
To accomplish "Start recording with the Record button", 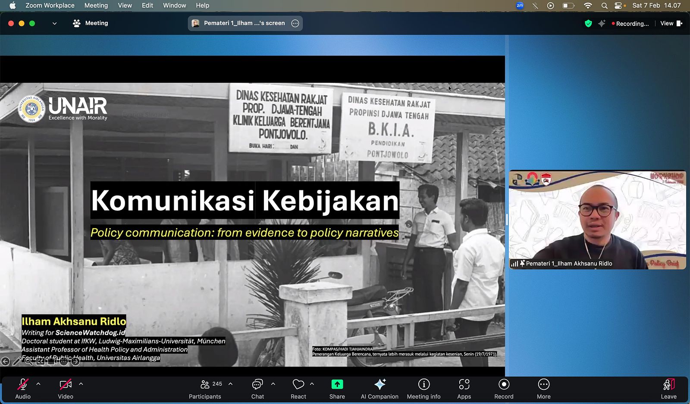I will [x=504, y=389].
